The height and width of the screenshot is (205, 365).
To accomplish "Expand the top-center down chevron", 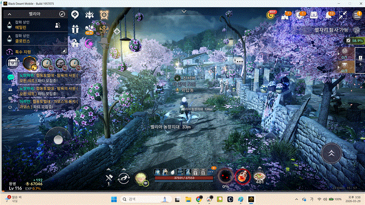I will tap(184, 10).
